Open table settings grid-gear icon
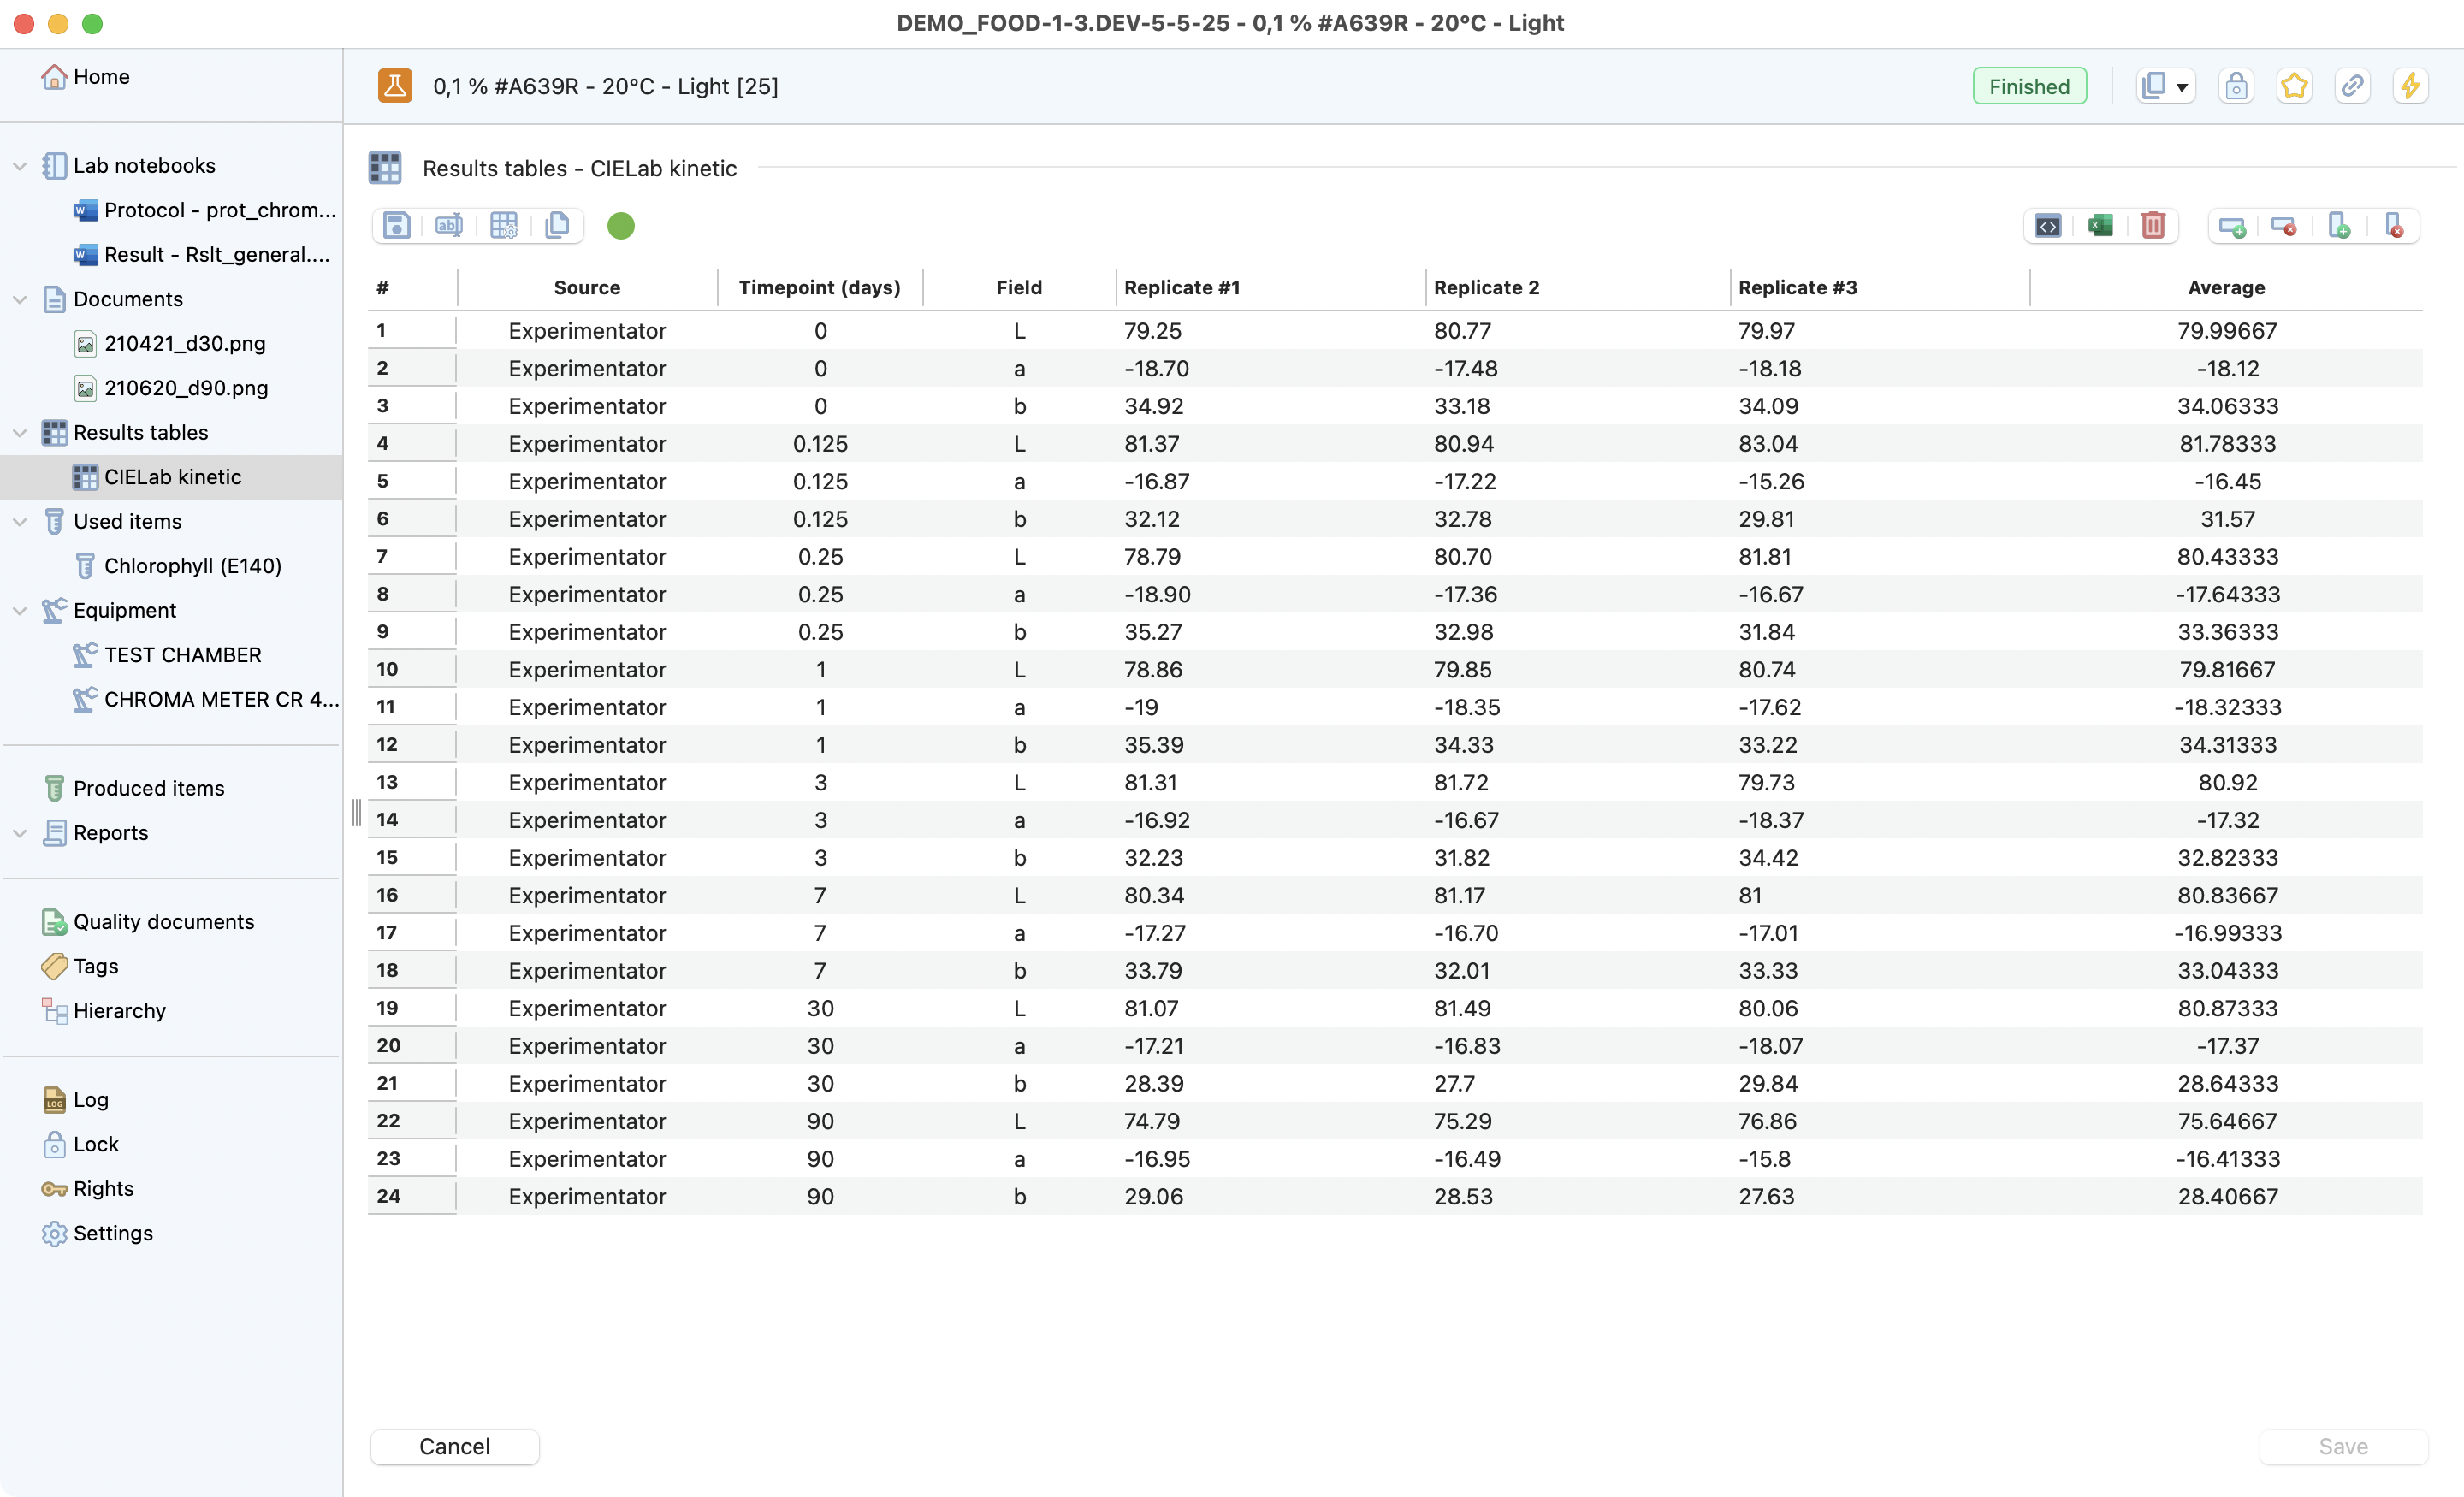This screenshot has height=1497, width=2464. [x=503, y=226]
